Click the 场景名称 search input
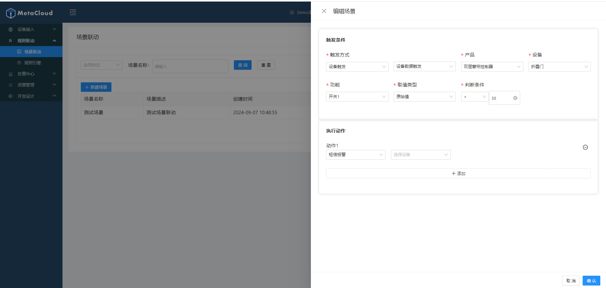The height and width of the screenshot is (288, 606). [x=190, y=66]
